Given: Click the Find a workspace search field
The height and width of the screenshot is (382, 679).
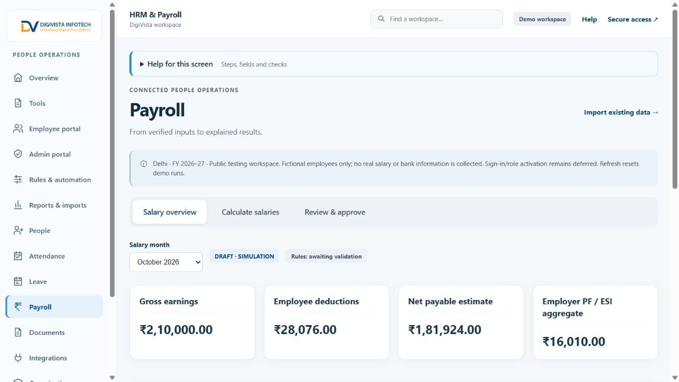Looking at the screenshot, I should pyautogui.click(x=436, y=19).
